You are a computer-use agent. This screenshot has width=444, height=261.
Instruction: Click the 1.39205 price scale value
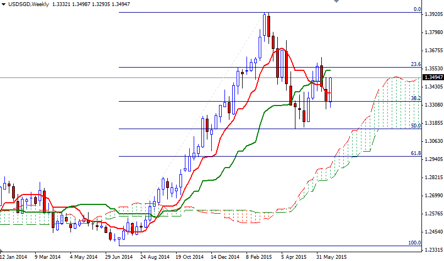coord(434,14)
